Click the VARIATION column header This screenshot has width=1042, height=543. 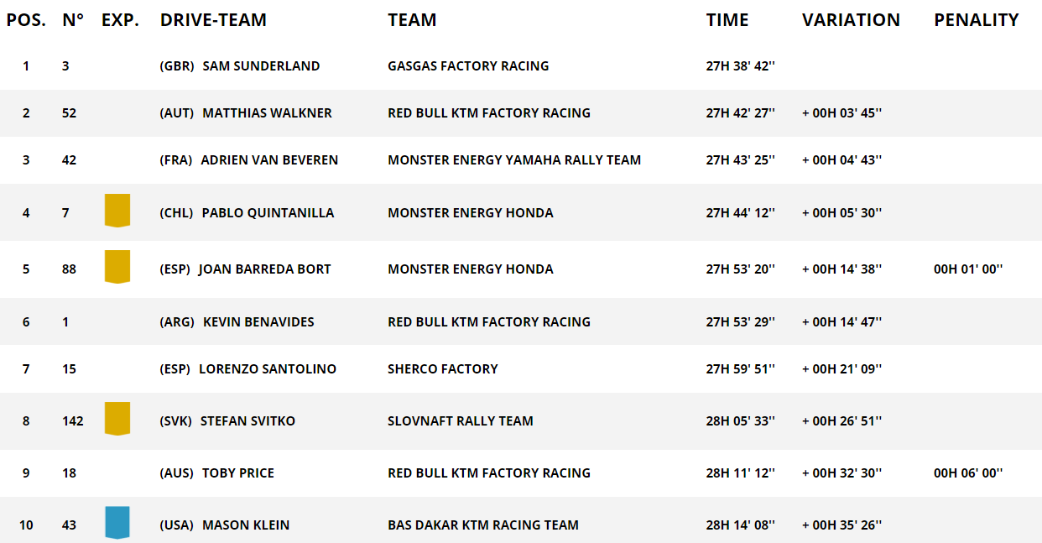[851, 20]
